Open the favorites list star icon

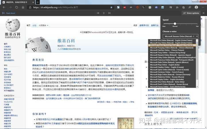(177, 7)
